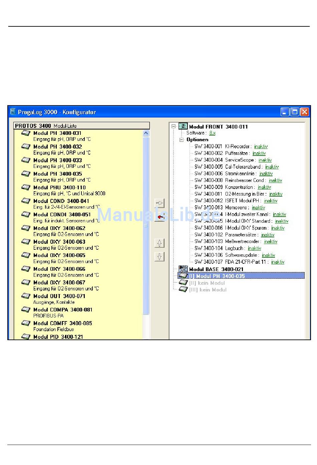Image resolution: width=317 pixels, height=465 pixels.
Task: Toggle ISFET Modul PH inaktiv link
Action: pos(271,201)
